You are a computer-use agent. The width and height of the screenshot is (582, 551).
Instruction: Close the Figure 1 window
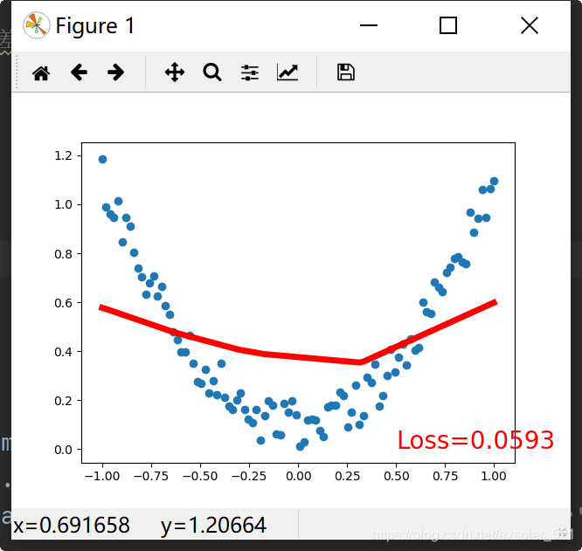click(530, 25)
